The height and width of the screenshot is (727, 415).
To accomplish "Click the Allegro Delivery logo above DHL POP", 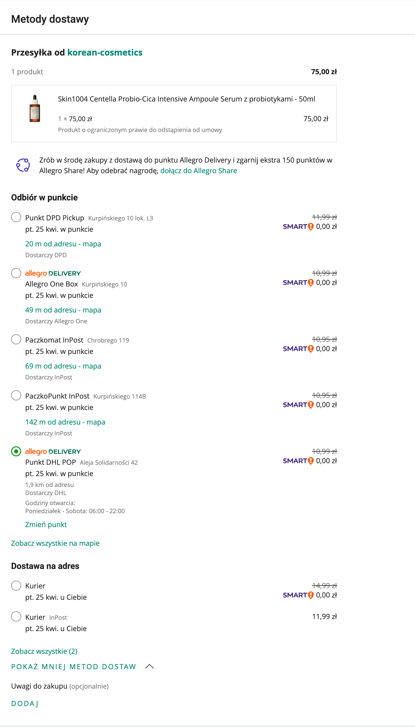I will pyautogui.click(x=53, y=451).
